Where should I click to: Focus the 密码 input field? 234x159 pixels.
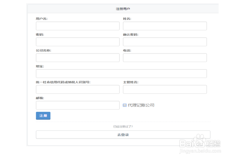(78, 42)
